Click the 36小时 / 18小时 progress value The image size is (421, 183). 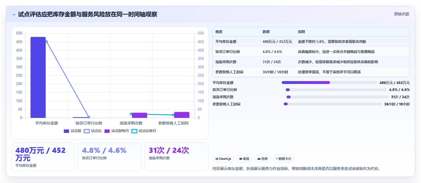pyautogui.click(x=397, y=104)
